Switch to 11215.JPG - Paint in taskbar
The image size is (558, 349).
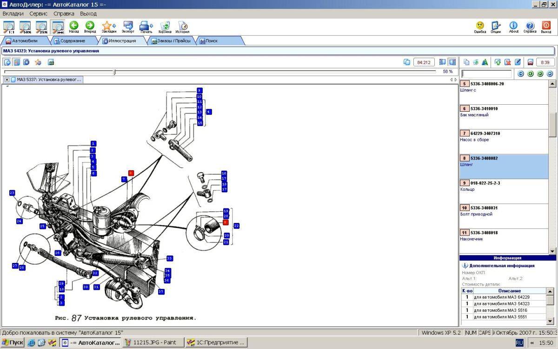click(x=153, y=343)
